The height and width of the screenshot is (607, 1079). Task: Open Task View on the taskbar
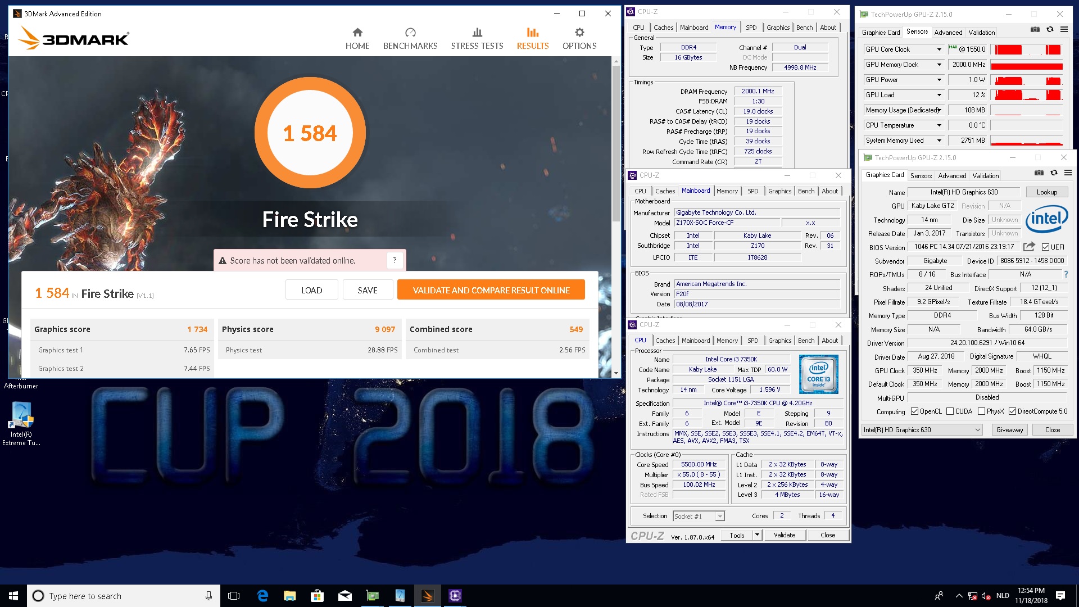234,596
